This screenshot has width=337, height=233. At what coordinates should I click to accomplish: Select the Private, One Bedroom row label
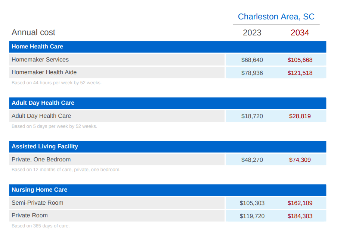pyautogui.click(x=41, y=160)
